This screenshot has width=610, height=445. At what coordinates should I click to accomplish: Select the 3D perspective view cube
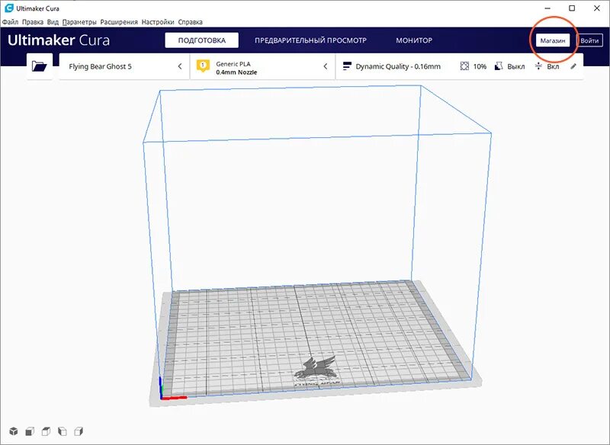coord(14,431)
